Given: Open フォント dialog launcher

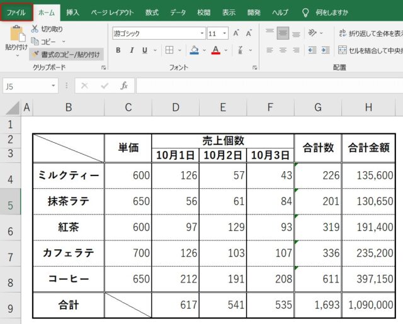Looking at the screenshot, I should point(254,67).
